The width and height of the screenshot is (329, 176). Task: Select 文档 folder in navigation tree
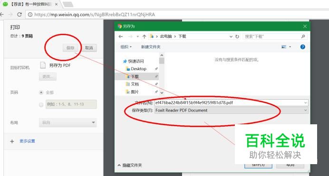(132, 84)
